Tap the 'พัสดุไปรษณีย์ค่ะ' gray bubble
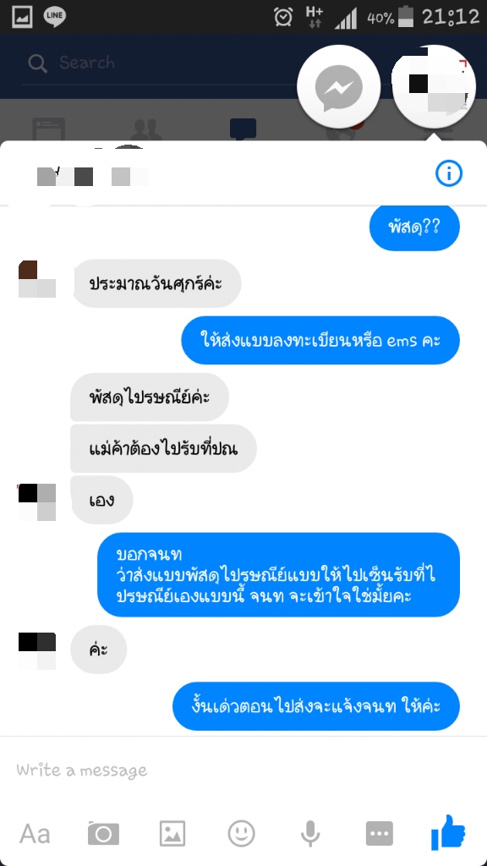 coord(150,397)
